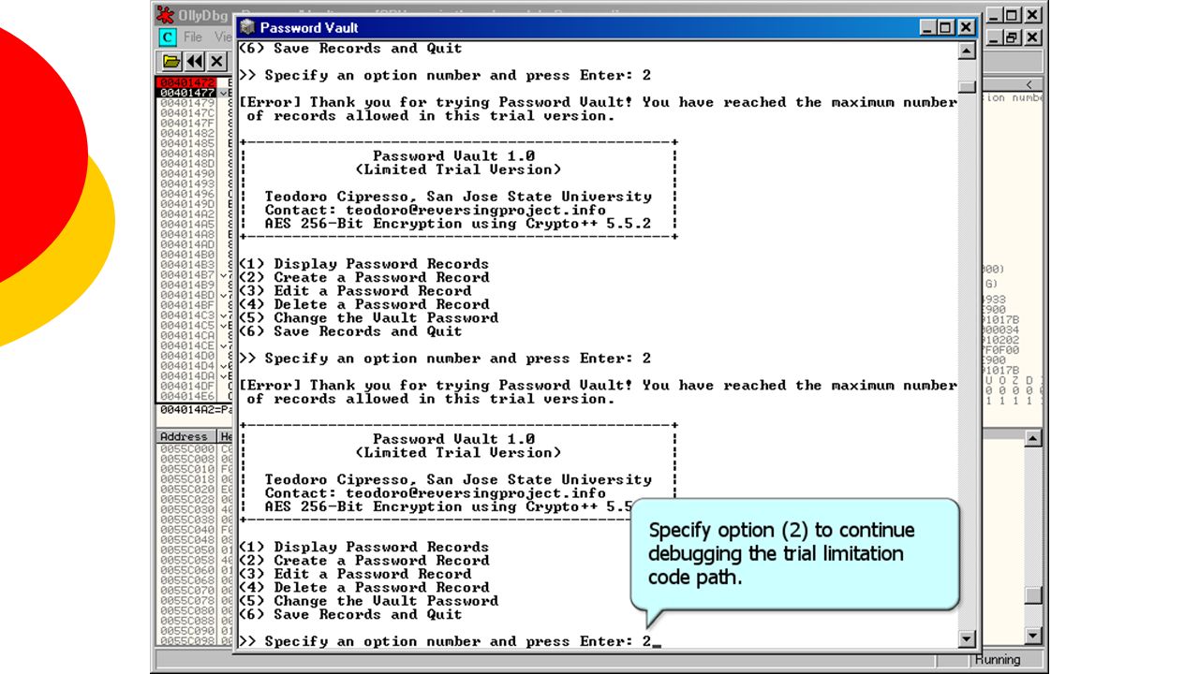This screenshot has width=1199, height=674.
Task: Click middle menu '(4) Delete a Password Record'
Action: (363, 304)
